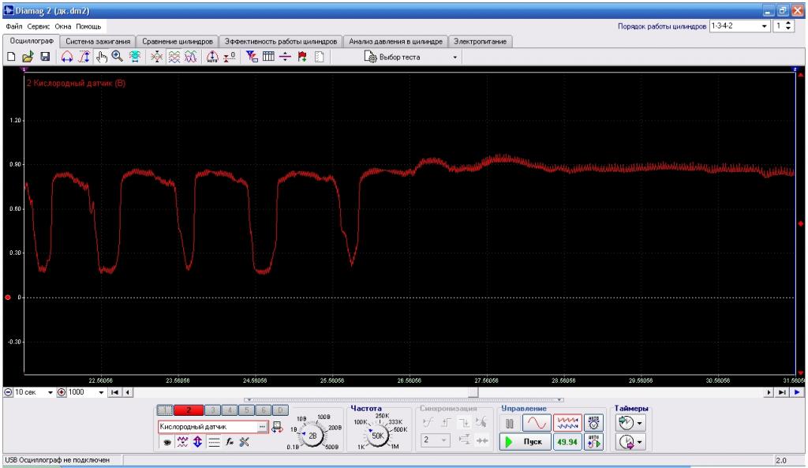Activate channel D button
Screen dimensions: 808x468
click(x=280, y=410)
